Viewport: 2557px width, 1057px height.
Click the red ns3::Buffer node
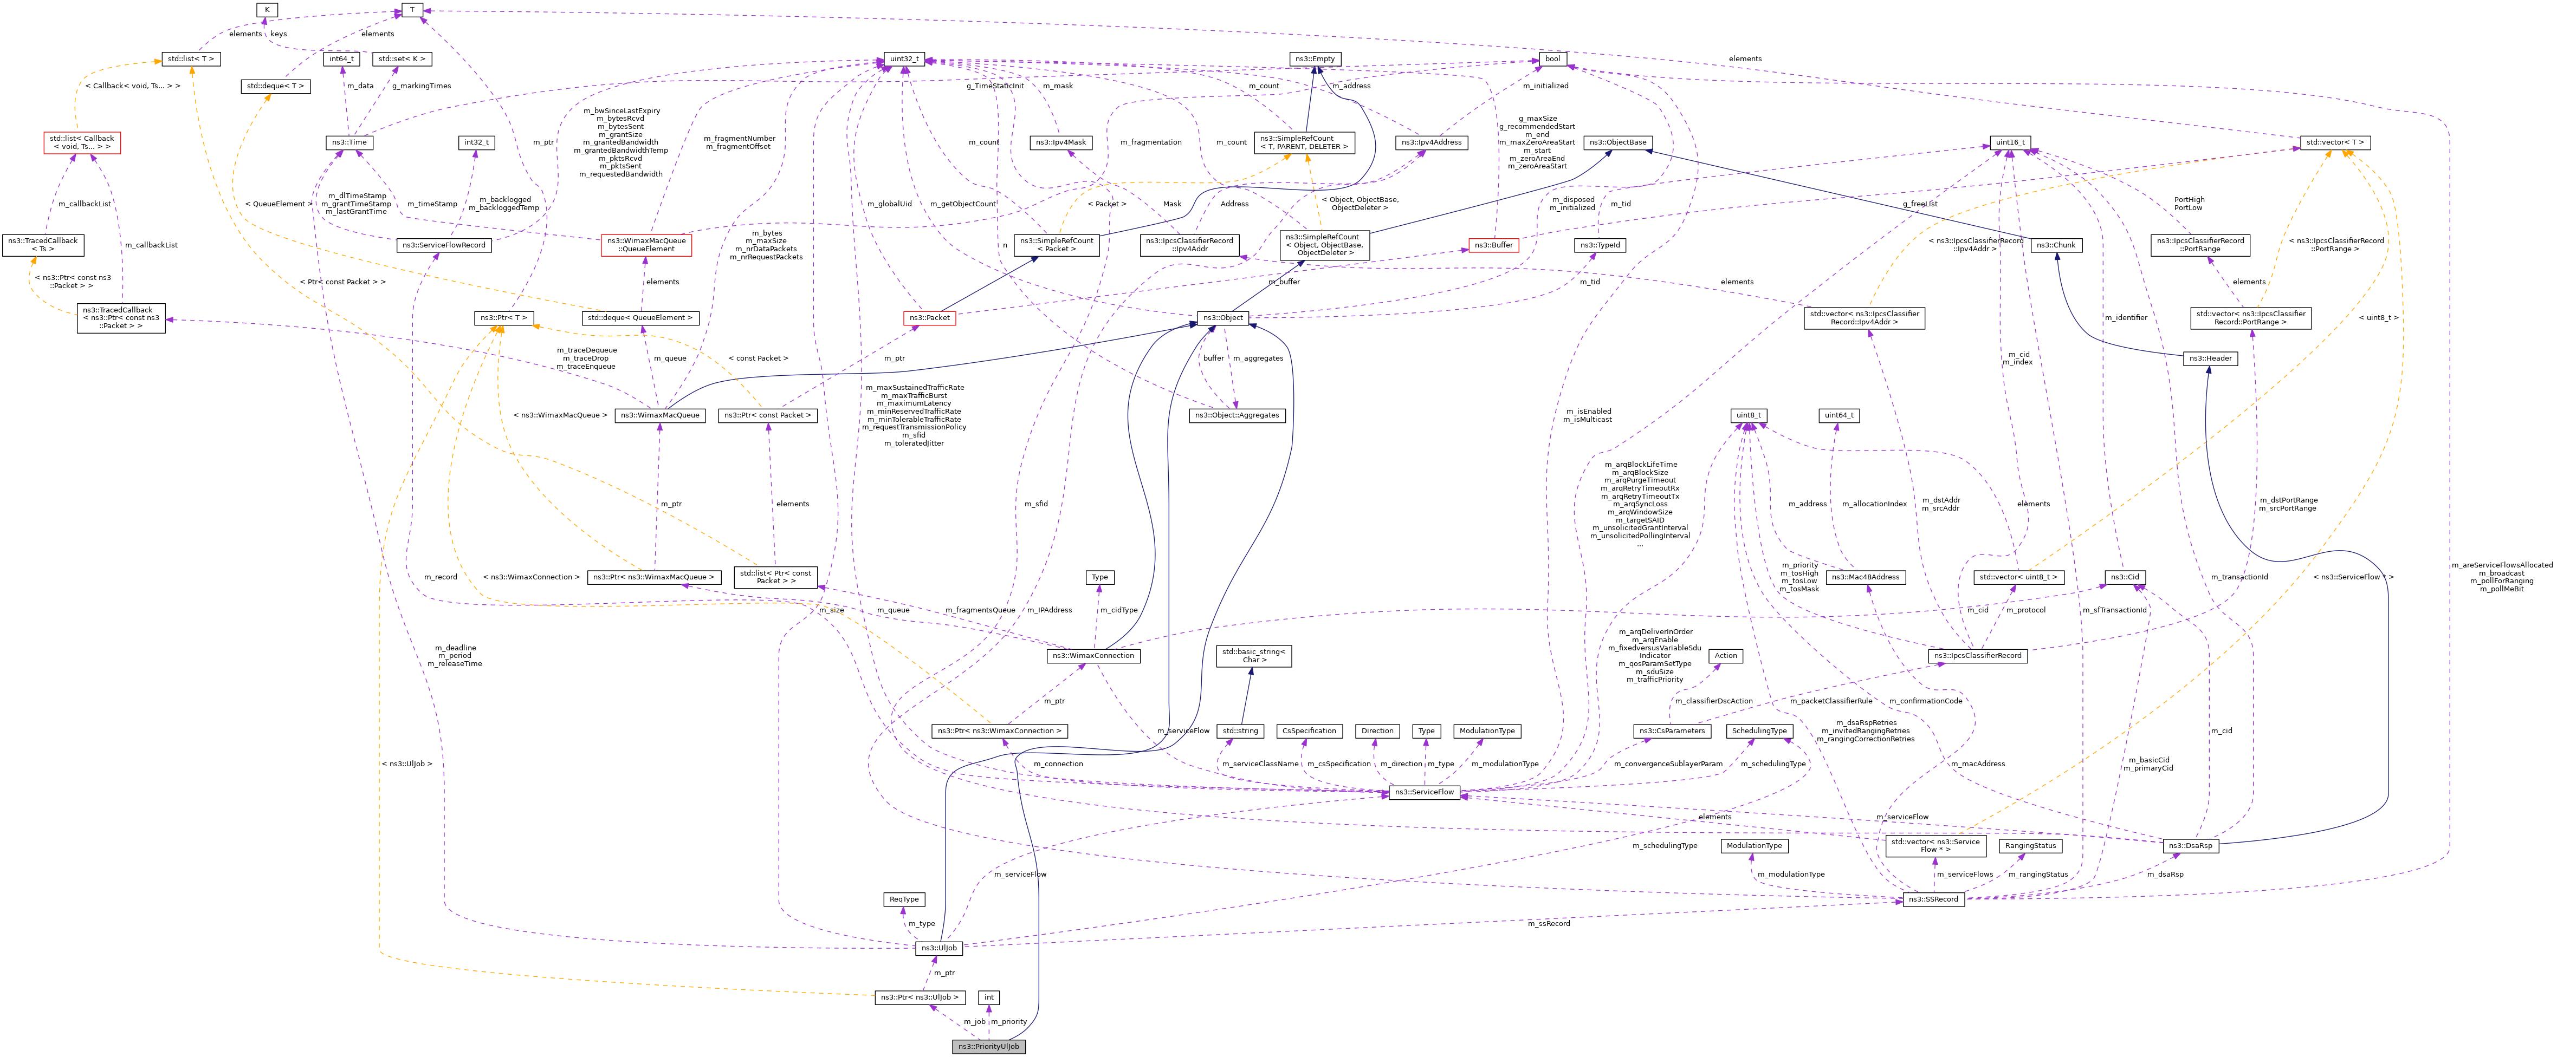pos(1493,245)
